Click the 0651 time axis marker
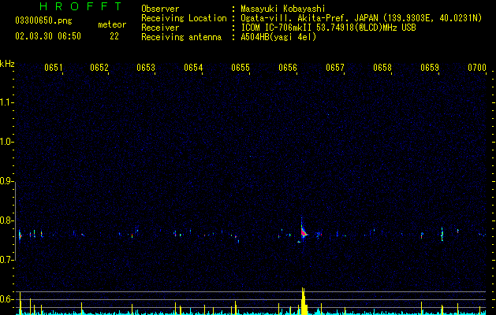The image size is (496, 315). [53, 68]
